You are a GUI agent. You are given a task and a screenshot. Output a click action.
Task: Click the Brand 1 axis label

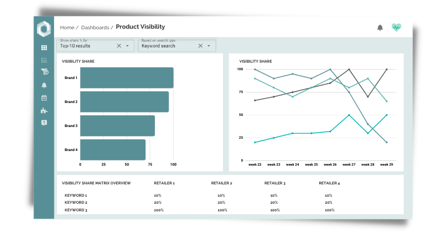(71, 78)
